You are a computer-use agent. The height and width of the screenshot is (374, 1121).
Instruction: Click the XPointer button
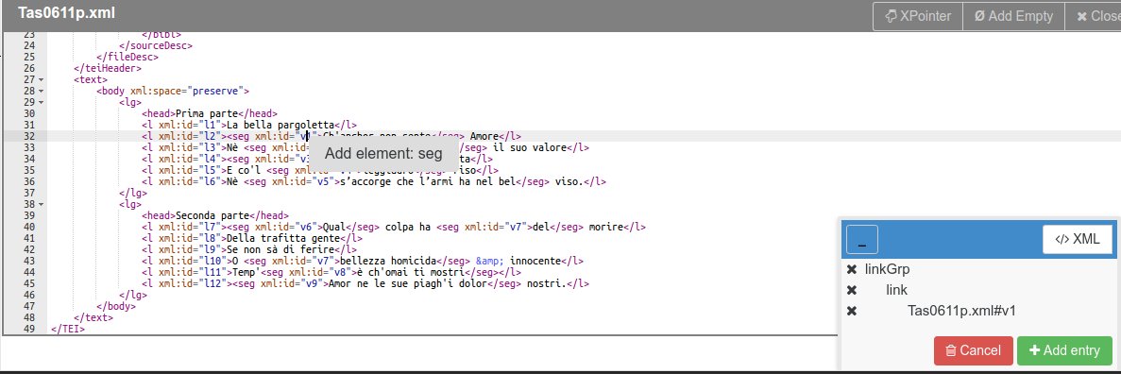click(917, 16)
